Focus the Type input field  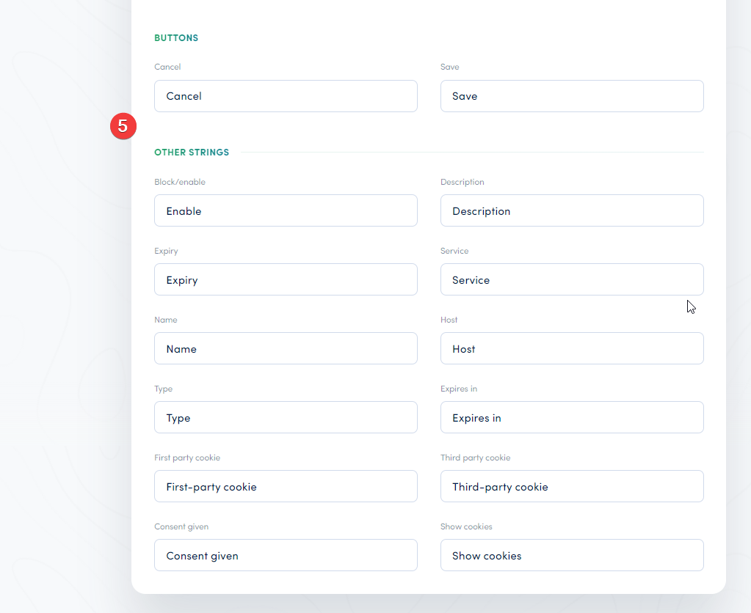(286, 417)
